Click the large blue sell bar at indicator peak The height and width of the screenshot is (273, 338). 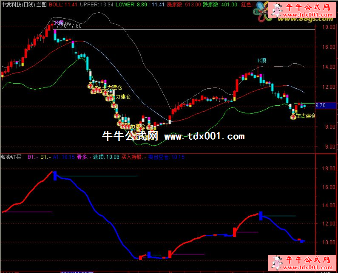(55, 175)
